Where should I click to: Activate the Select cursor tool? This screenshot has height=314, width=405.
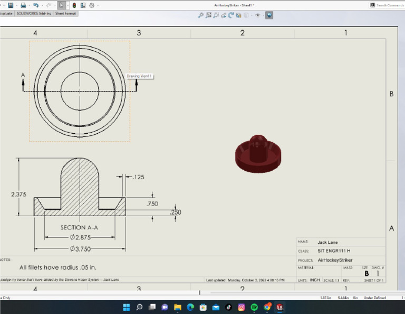click(x=61, y=5)
